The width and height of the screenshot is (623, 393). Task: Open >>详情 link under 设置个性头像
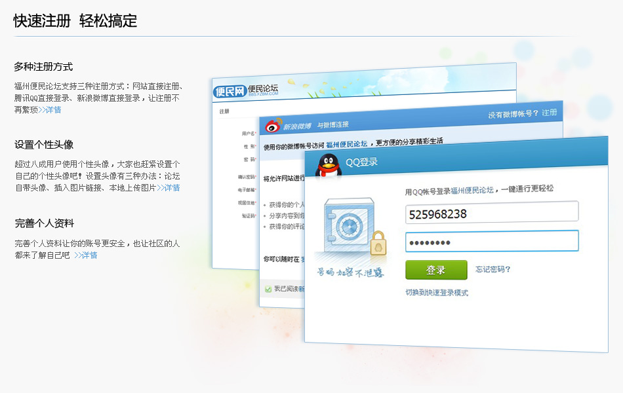click(x=169, y=188)
